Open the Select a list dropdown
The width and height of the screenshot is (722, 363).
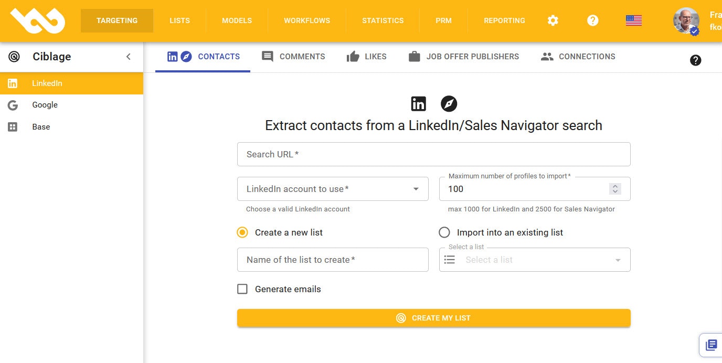coord(535,260)
